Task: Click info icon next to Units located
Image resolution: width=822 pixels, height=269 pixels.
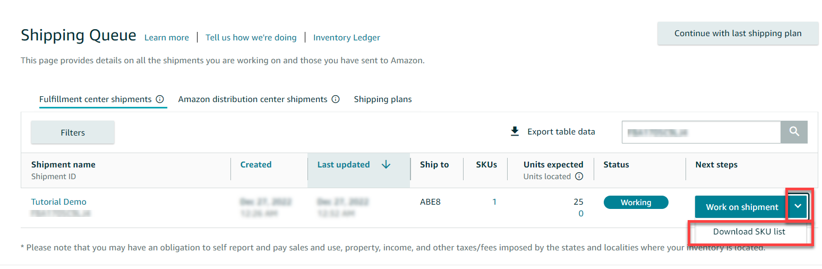Action: (x=579, y=176)
